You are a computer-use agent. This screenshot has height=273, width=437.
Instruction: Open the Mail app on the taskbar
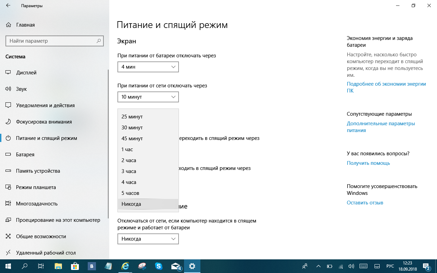click(176, 266)
